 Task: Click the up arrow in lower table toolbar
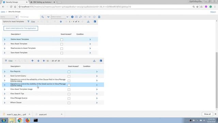pos(32,61)
